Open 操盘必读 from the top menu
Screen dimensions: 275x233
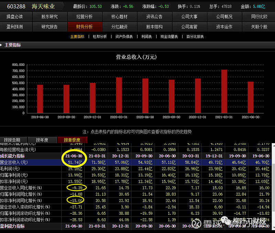(16, 16)
